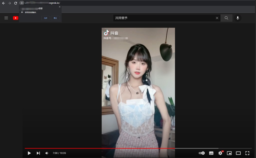Open the YouTube hamburger guide menu

pyautogui.click(x=6, y=18)
